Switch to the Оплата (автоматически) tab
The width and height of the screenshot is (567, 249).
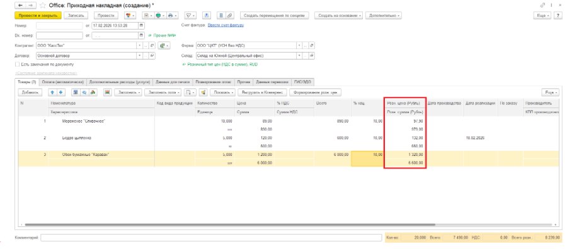coord(62,82)
